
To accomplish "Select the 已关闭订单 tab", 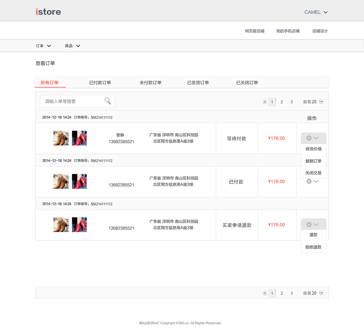I will pyautogui.click(x=247, y=82).
